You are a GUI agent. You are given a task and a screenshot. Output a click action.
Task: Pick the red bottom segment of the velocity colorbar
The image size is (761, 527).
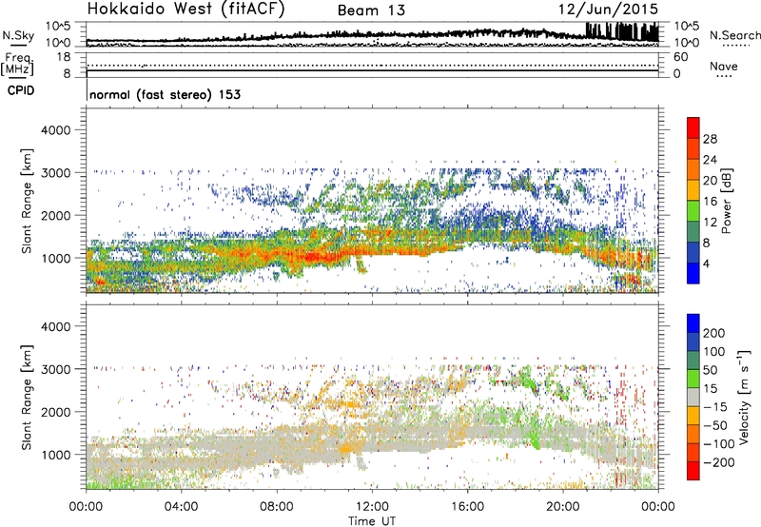click(693, 471)
